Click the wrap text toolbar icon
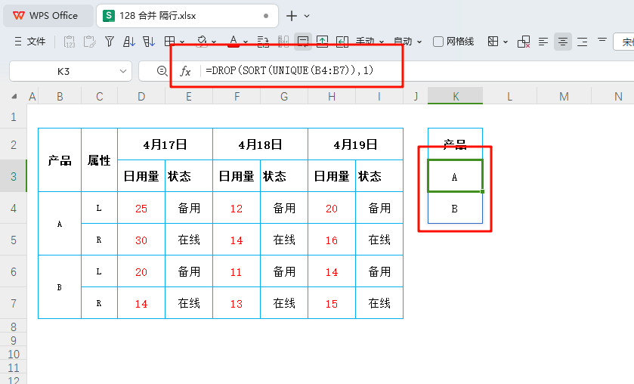The width and height of the screenshot is (634, 384). pyautogui.click(x=263, y=42)
